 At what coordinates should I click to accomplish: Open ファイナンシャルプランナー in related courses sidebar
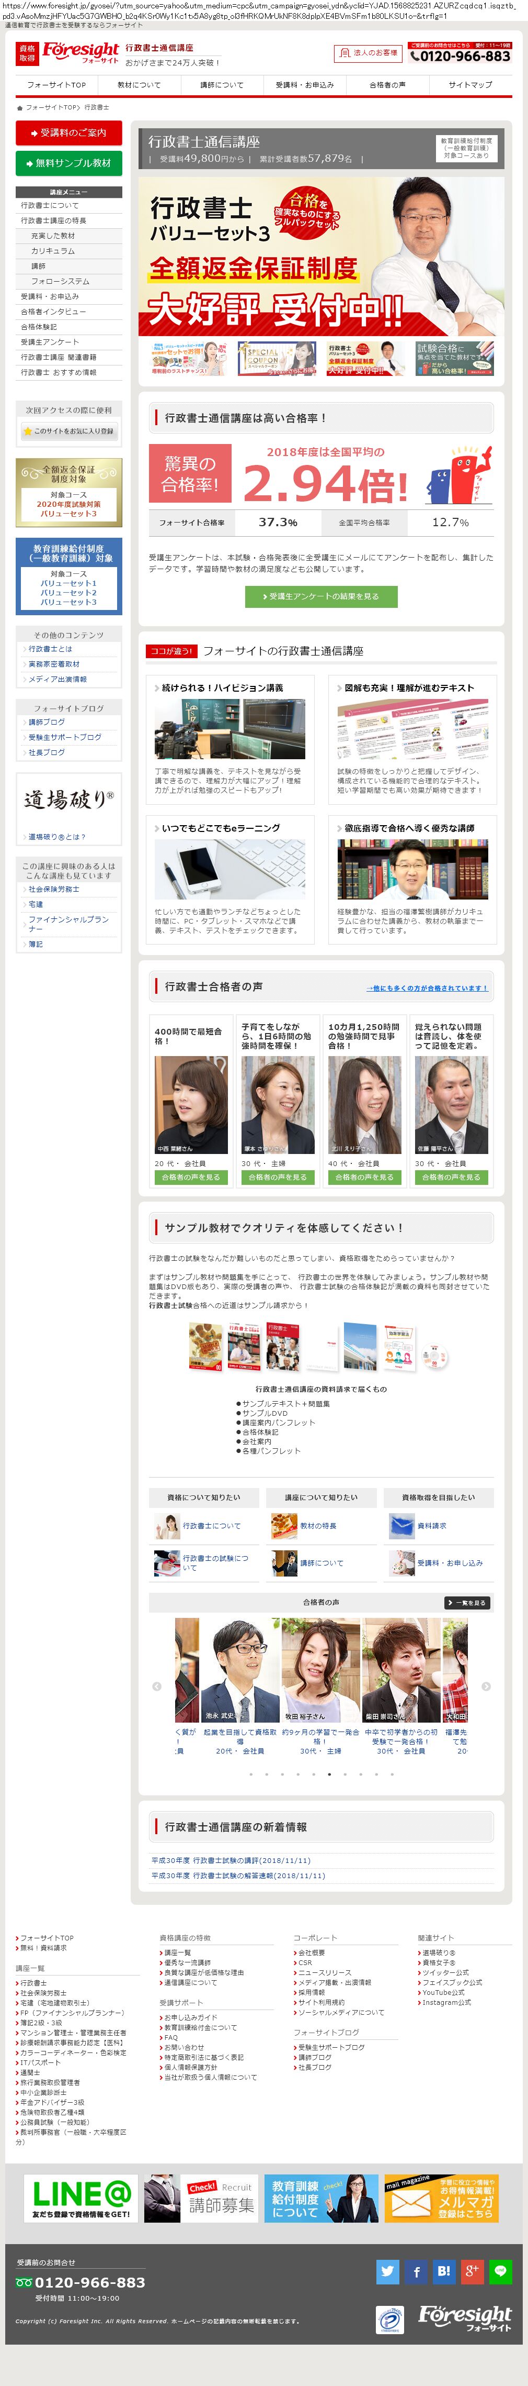click(68, 924)
